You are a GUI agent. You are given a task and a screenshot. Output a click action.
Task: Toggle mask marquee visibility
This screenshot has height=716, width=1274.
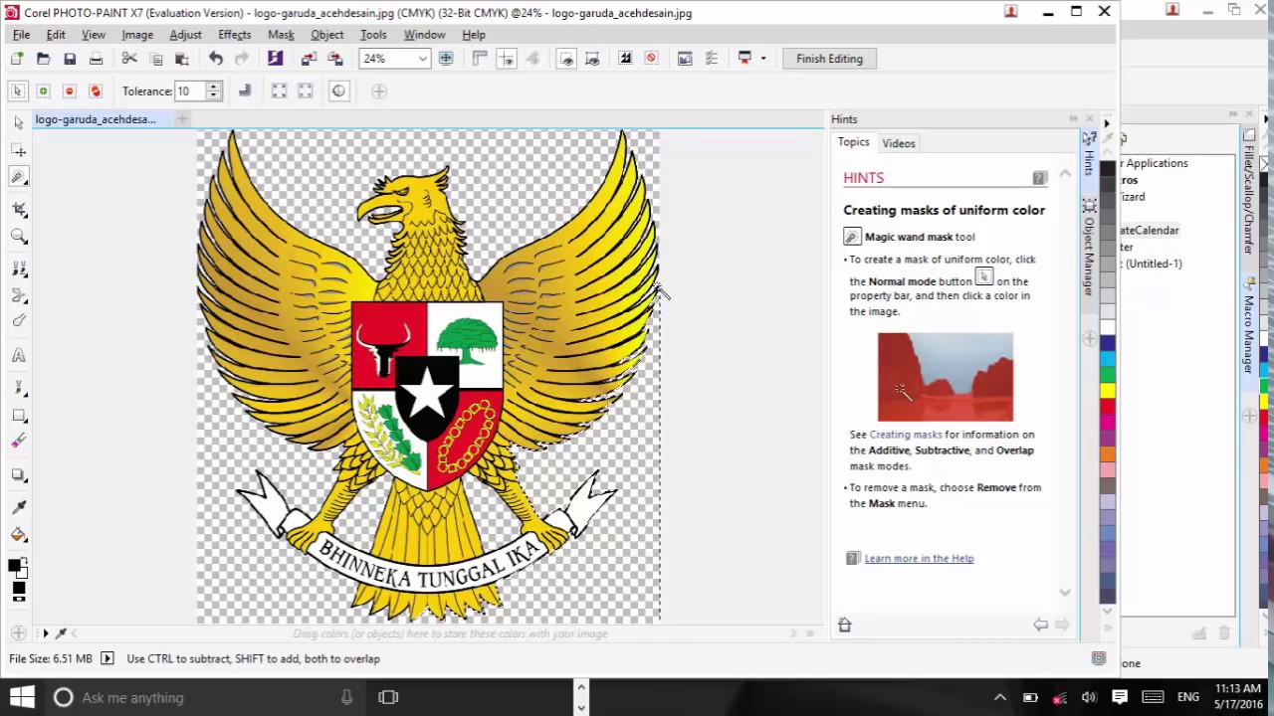coord(566,59)
